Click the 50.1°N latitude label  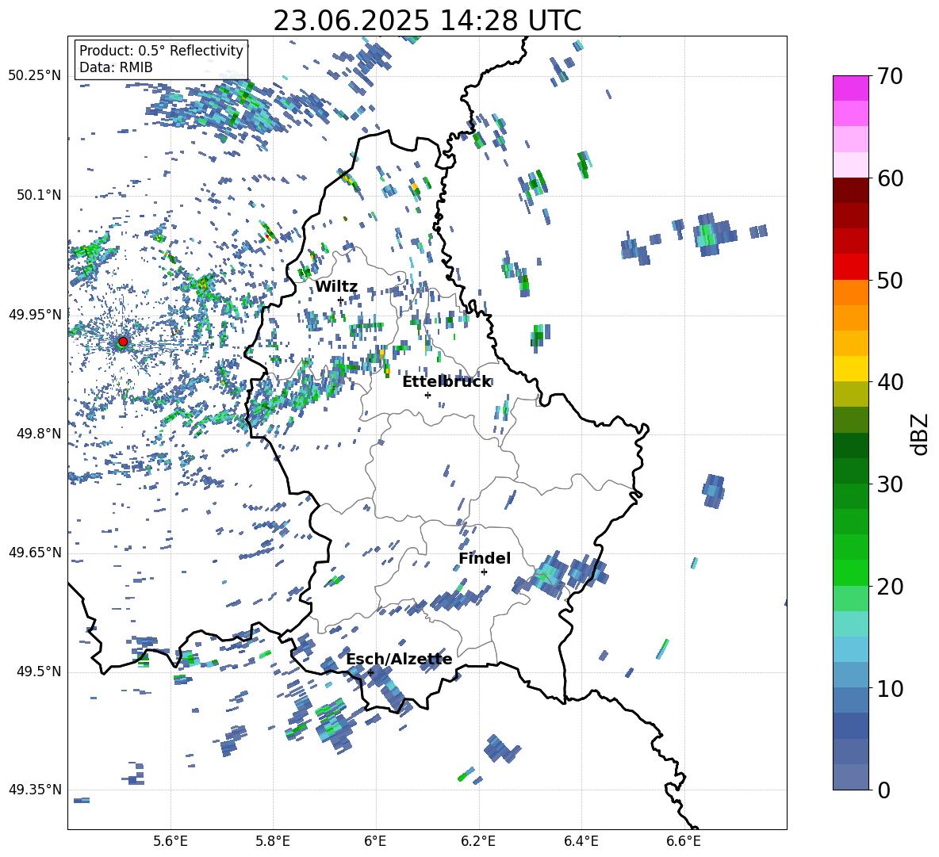[x=38, y=196]
